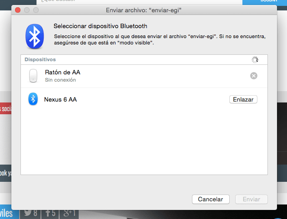Select the Nexus 6 AA device row

[144, 99]
